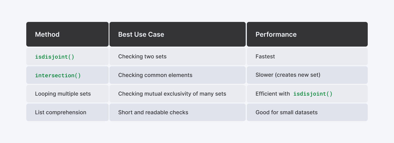Viewport: 394px width, 143px height.
Task: Click the List comprehension cell
Action: click(67, 112)
